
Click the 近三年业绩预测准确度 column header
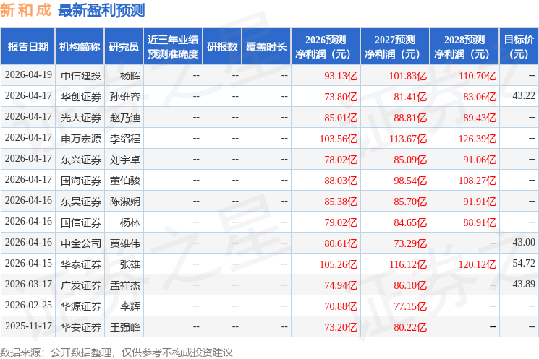tap(173, 46)
